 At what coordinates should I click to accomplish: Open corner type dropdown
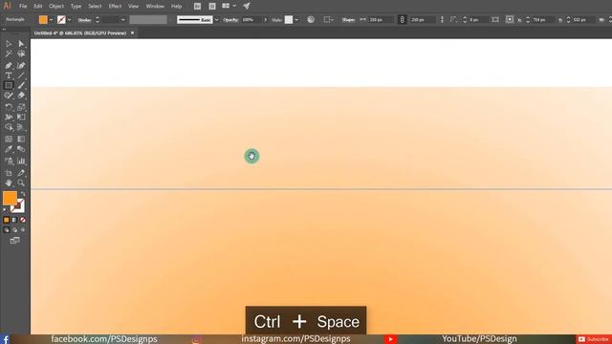pos(454,19)
